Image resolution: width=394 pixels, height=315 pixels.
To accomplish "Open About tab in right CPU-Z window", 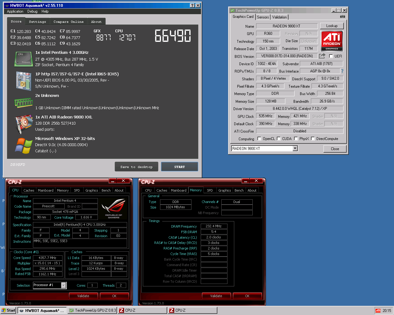I will [x=252, y=190].
